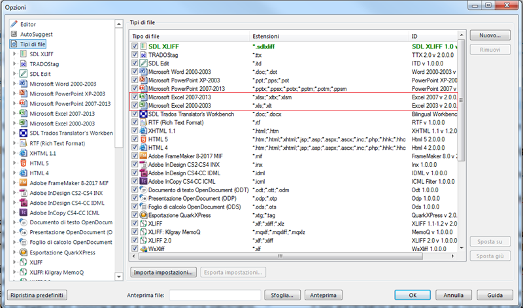Expand Adobe InDesign CS2-CS4 INX tree node

(x=14, y=193)
